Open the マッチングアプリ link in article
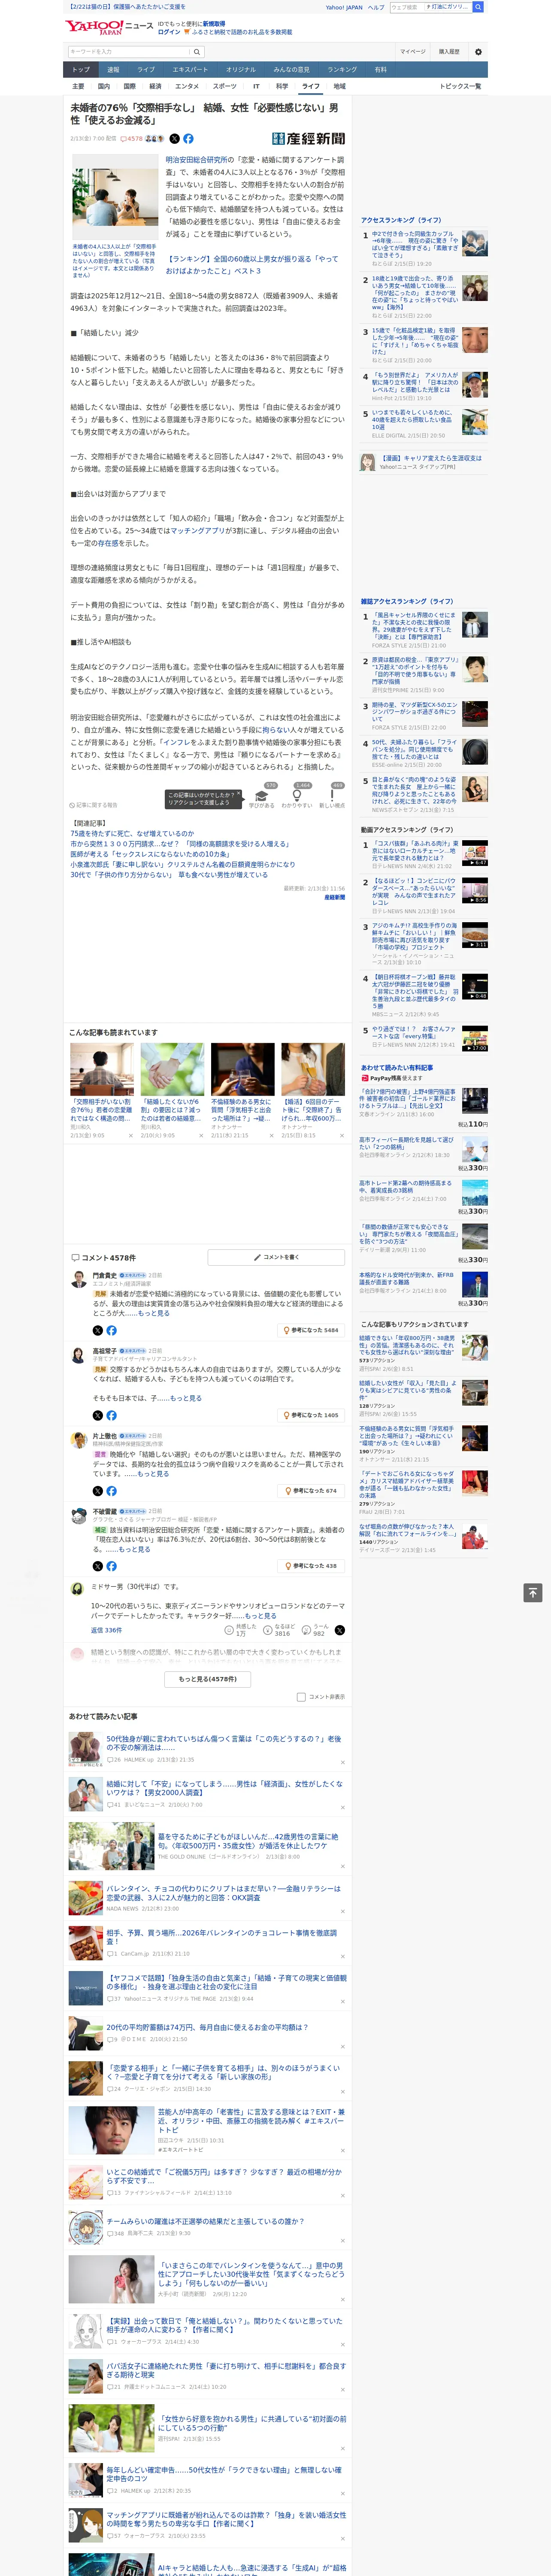The height and width of the screenshot is (2576, 551). (x=197, y=531)
